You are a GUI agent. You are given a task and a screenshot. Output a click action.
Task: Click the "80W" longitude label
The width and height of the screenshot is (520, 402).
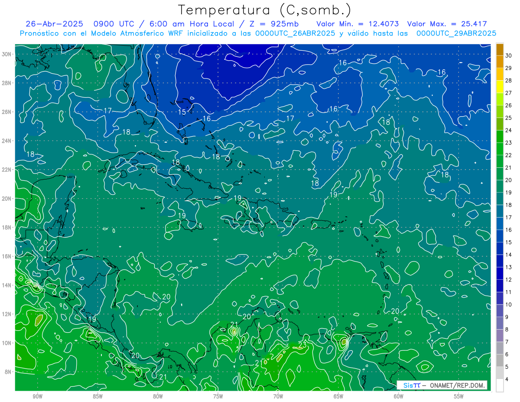158,396
